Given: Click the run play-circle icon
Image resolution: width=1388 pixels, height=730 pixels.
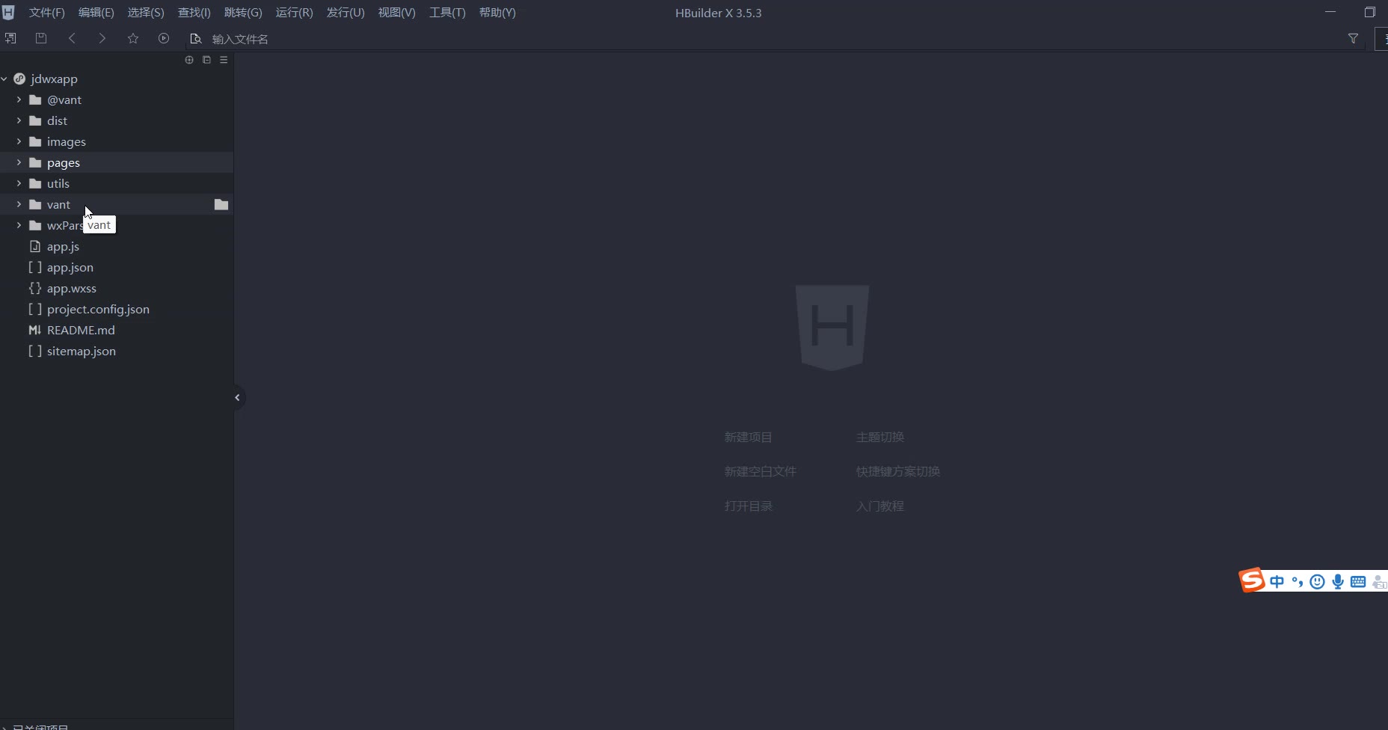Looking at the screenshot, I should [164, 38].
